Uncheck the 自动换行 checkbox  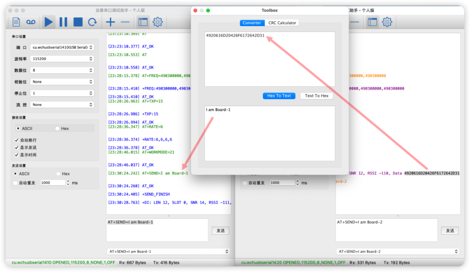tap(17, 140)
